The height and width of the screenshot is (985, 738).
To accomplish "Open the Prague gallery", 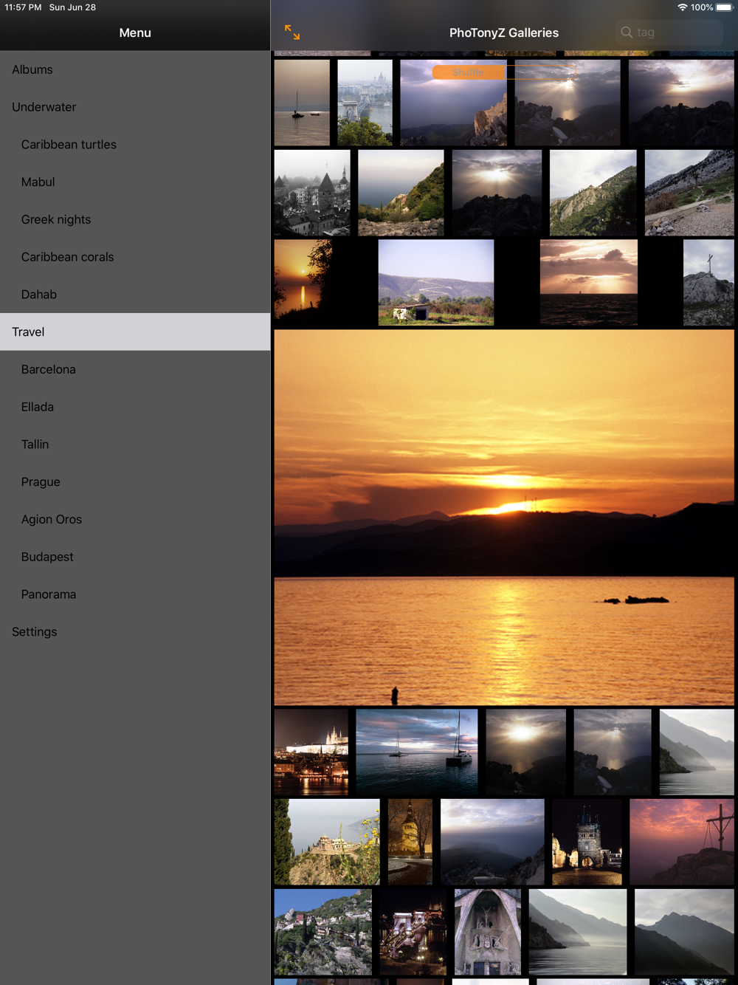I will [135, 481].
